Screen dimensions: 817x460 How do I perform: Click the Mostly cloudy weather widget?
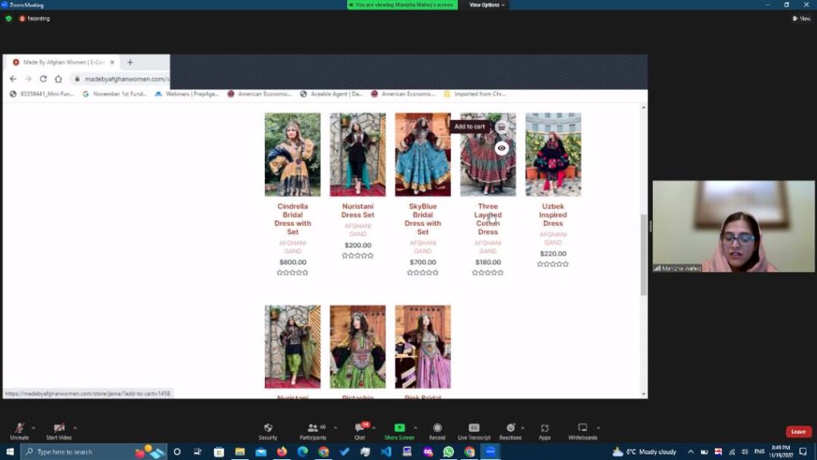click(645, 452)
